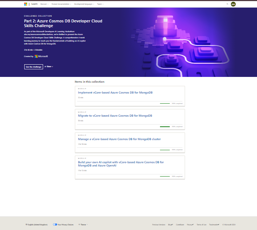Click the Share icon in the banner
The width and height of the screenshot is (257, 230).
[x=45, y=66]
